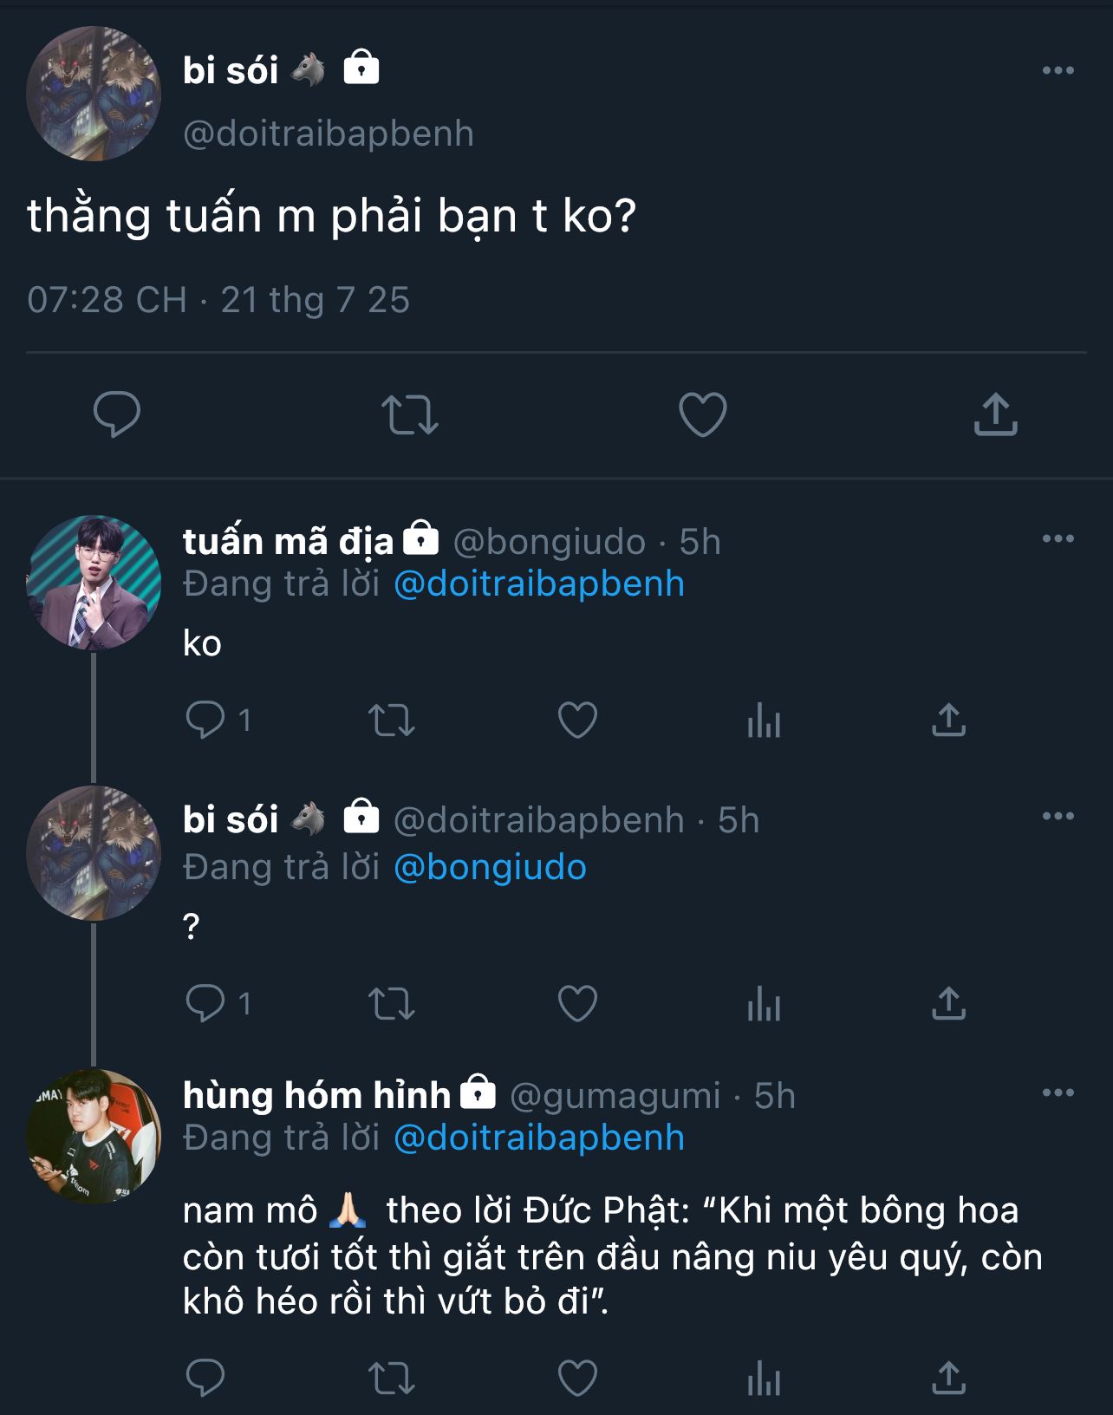
Task: Open more options on hùng hóm hỉnh reply
Action: tap(1058, 1092)
